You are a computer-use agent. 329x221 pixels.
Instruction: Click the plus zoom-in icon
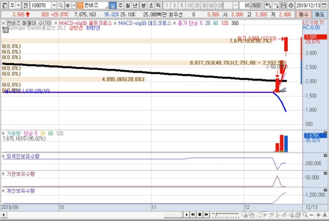(x=318, y=215)
